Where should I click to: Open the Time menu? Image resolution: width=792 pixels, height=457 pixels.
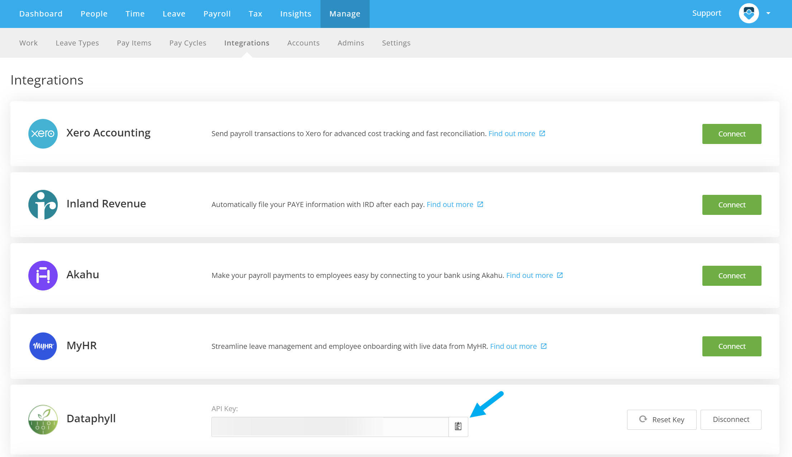(135, 14)
